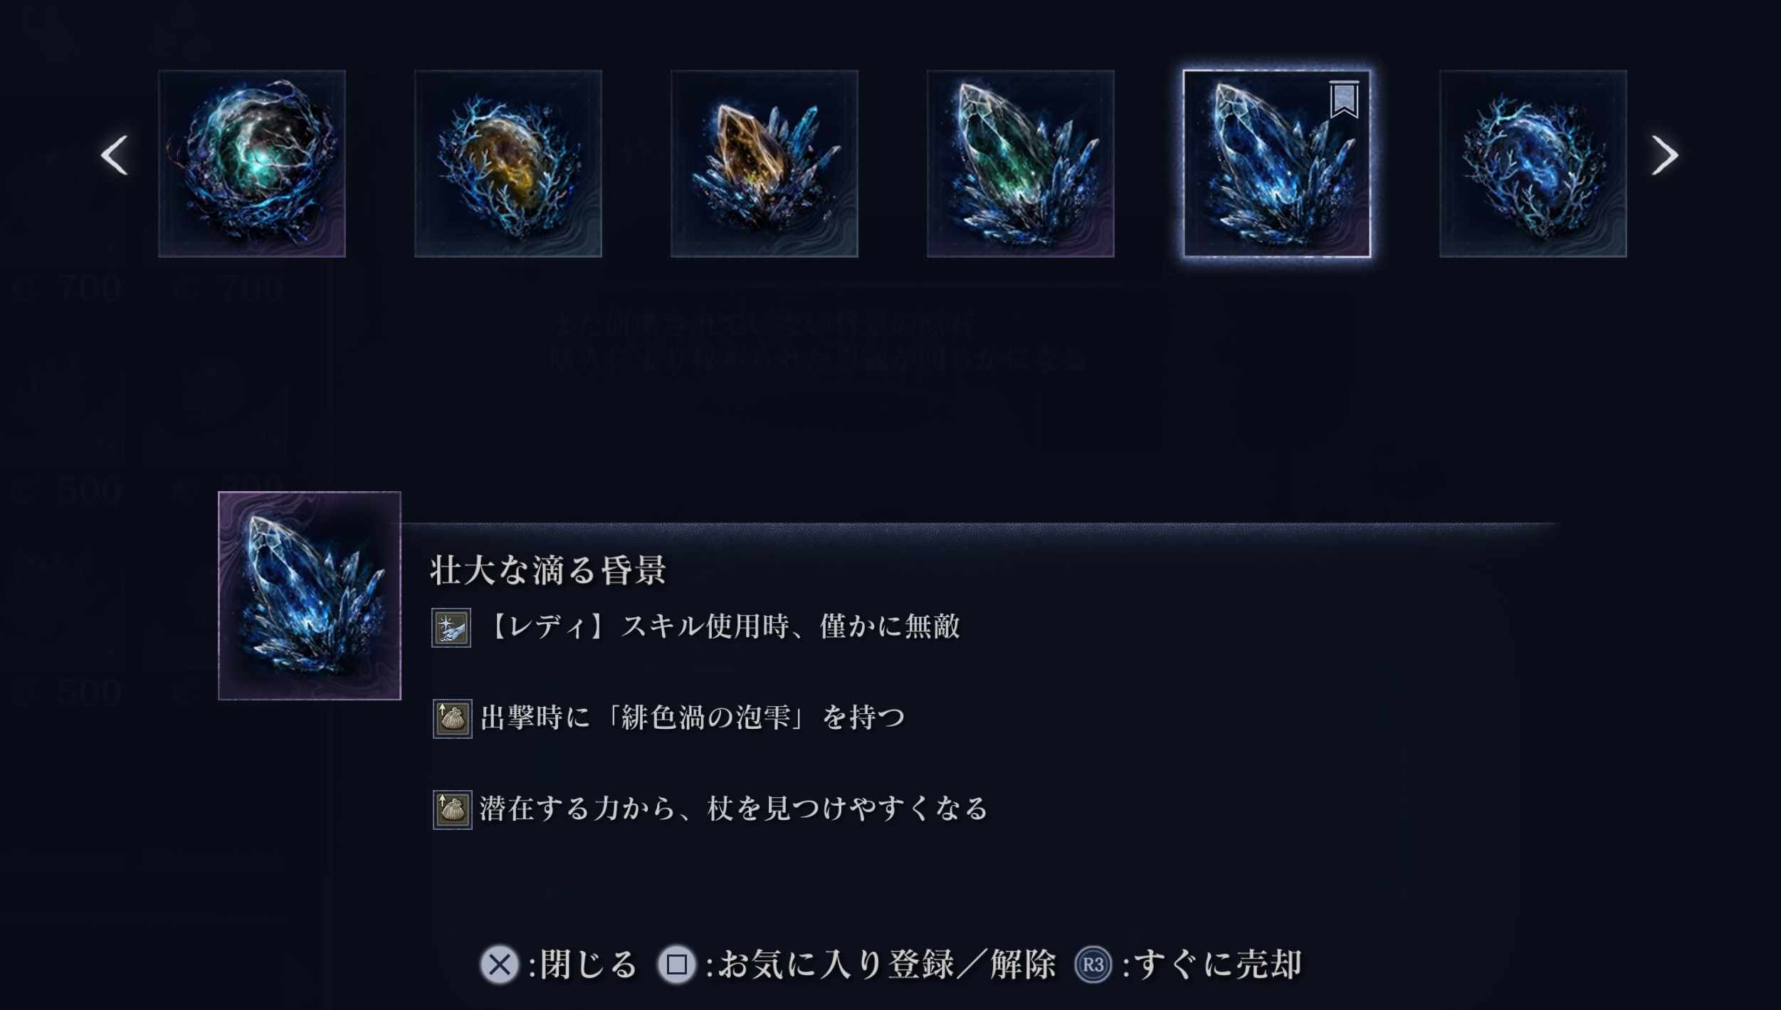The image size is (1781, 1010).
Task: Click the cross icon to close (閉じる)
Action: (x=500, y=965)
